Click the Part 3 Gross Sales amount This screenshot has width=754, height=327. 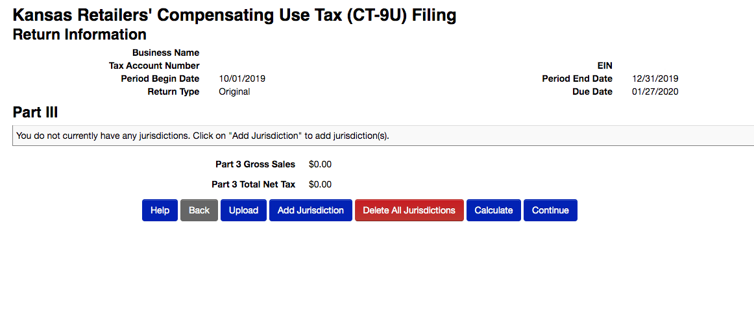click(321, 164)
